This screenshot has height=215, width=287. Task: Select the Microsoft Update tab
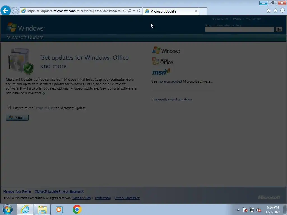pos(171,11)
